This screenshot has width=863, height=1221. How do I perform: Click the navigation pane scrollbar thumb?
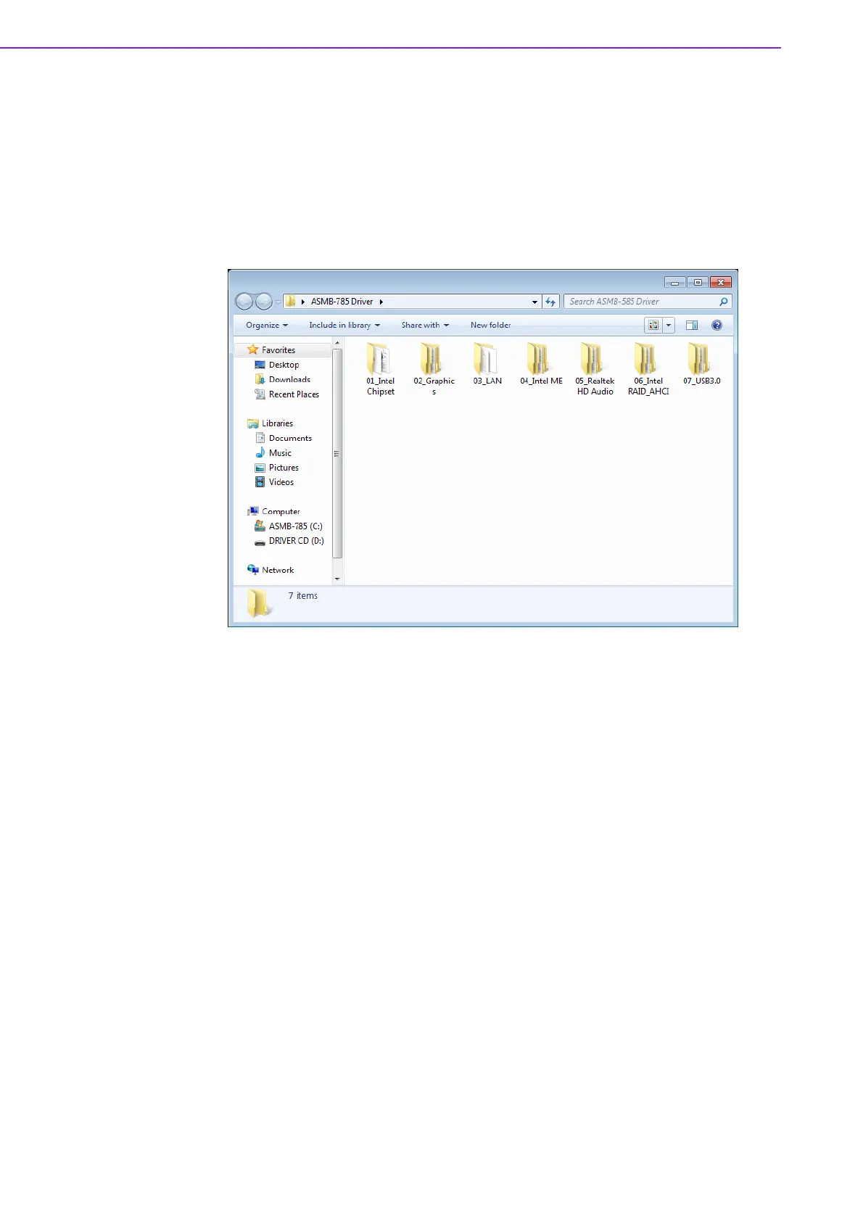coord(337,453)
